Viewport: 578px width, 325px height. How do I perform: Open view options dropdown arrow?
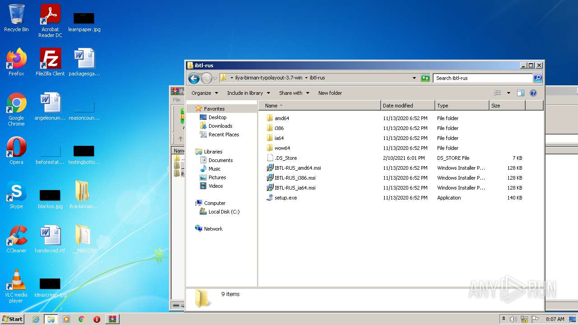click(508, 93)
